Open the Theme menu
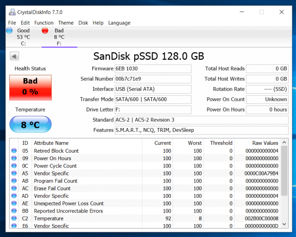The height and width of the screenshot is (237, 296). [66, 23]
